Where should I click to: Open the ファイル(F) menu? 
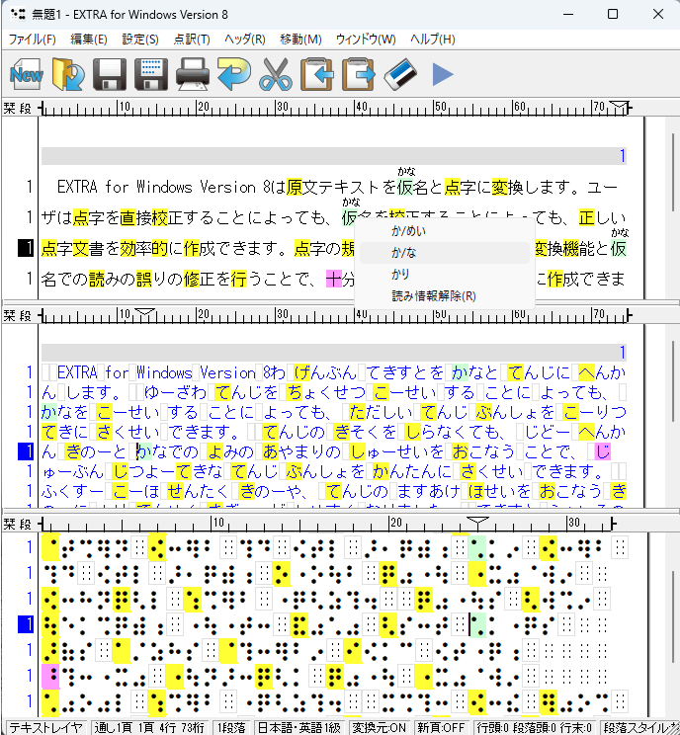point(33,40)
